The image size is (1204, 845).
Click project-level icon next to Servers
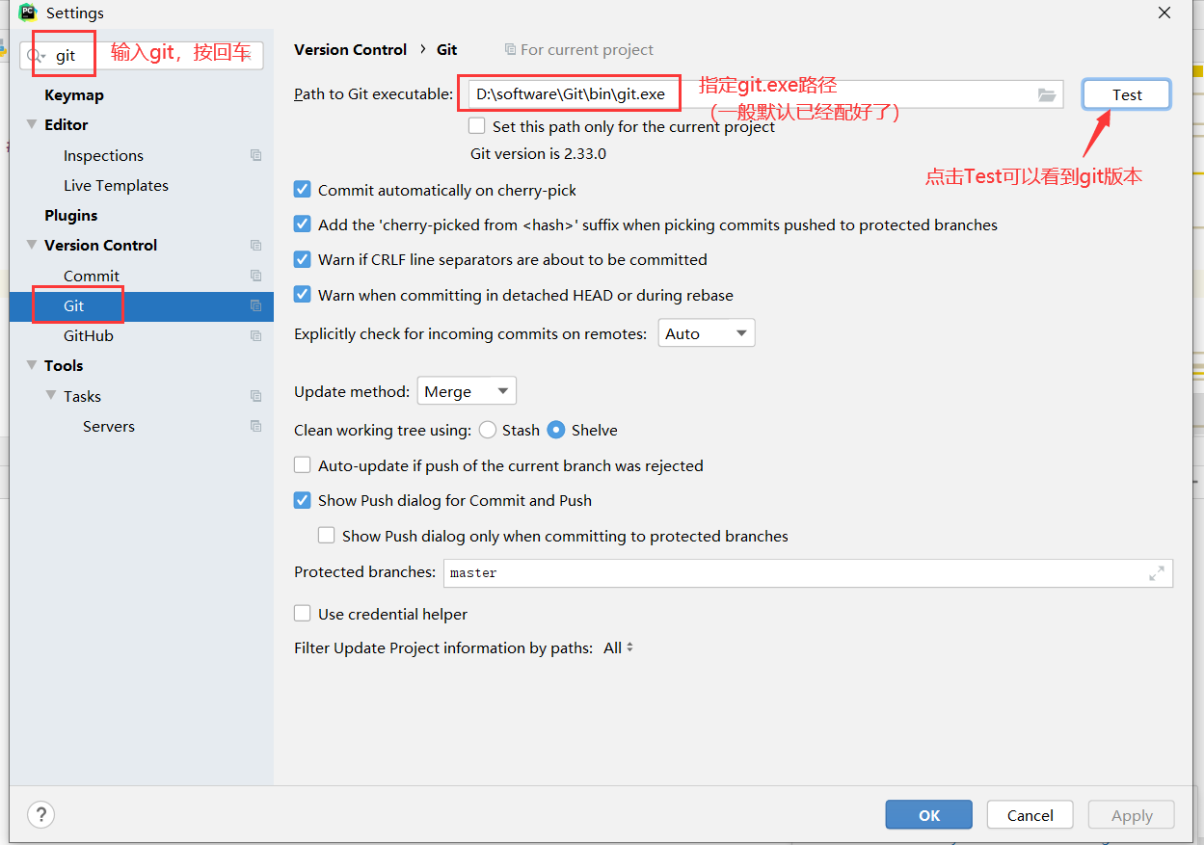(255, 426)
